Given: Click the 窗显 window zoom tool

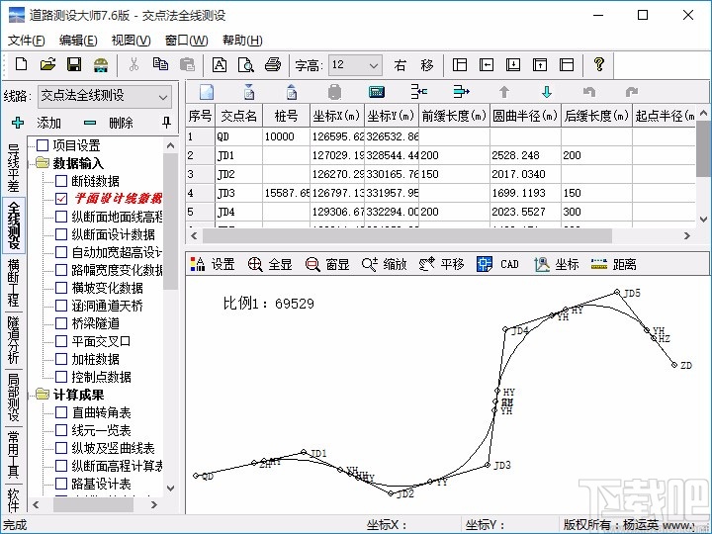Looking at the screenshot, I should coord(327,264).
